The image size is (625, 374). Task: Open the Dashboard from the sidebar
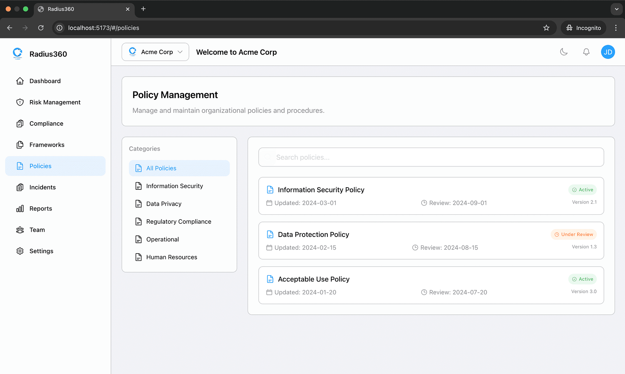(x=45, y=81)
